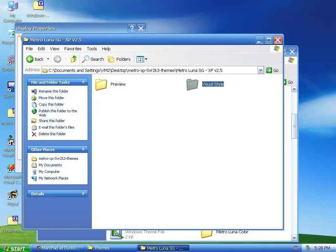Click the My Documents folder icon

34,165
